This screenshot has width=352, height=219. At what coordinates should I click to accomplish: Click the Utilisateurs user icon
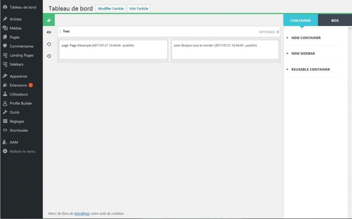pyautogui.click(x=5, y=94)
